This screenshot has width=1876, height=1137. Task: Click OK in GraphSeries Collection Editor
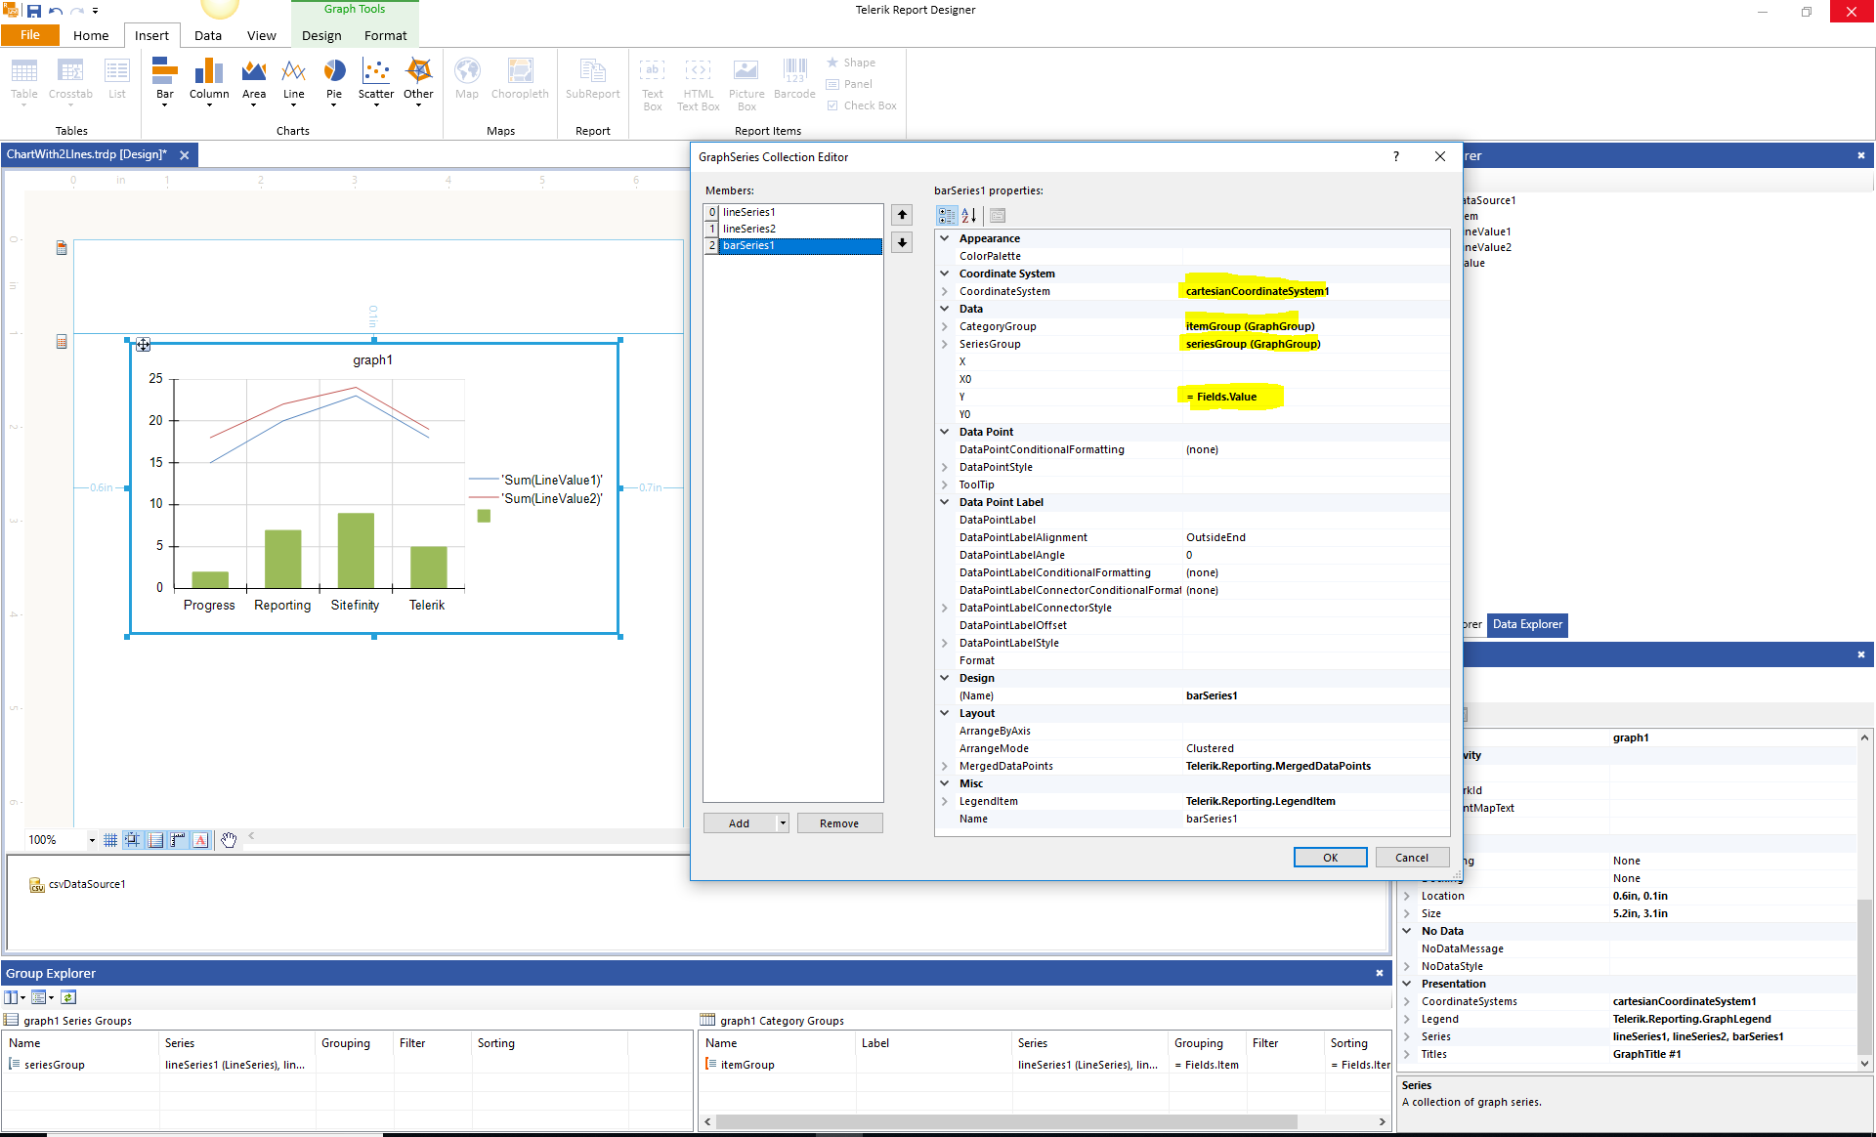click(1330, 858)
